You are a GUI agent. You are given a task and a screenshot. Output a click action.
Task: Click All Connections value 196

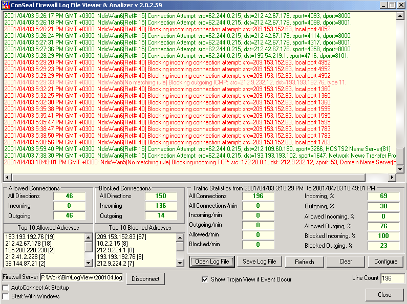coord(258,196)
